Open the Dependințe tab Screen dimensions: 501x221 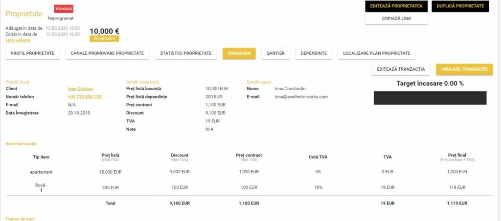[314, 53]
